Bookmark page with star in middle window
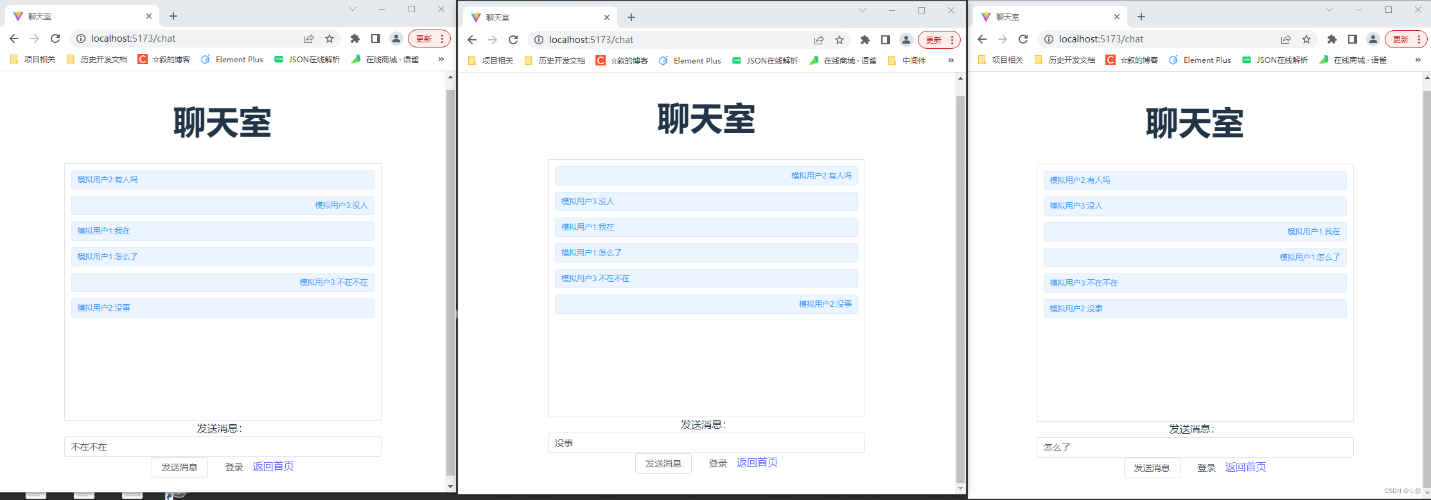Viewport: 1431px width, 500px height. coord(839,40)
